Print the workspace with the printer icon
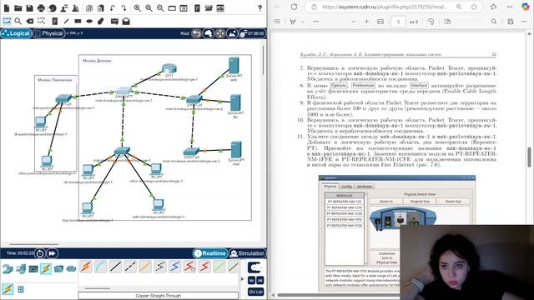Screen dimensions: 534x300 [x=41, y=7]
